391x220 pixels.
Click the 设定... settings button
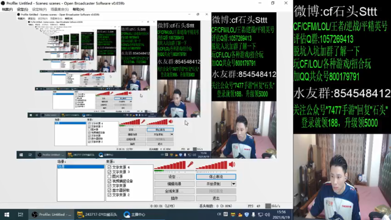174,177
